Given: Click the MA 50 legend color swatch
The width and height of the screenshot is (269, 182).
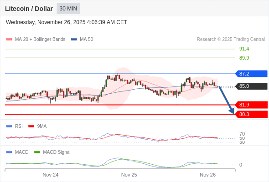Looking at the screenshot, I should tap(74, 40).
